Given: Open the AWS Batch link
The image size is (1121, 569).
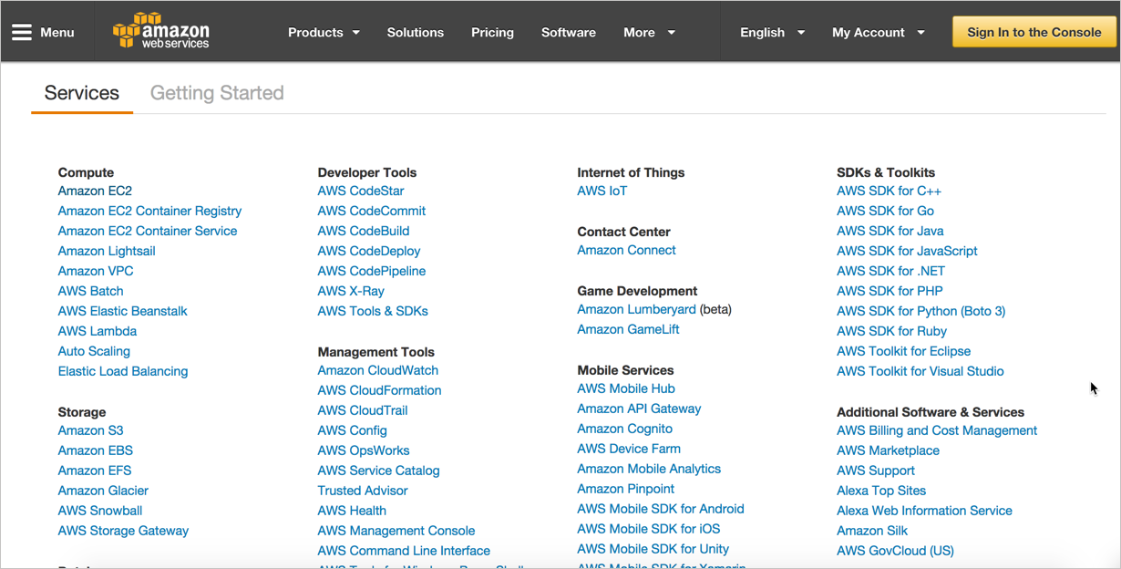Looking at the screenshot, I should click(x=90, y=291).
